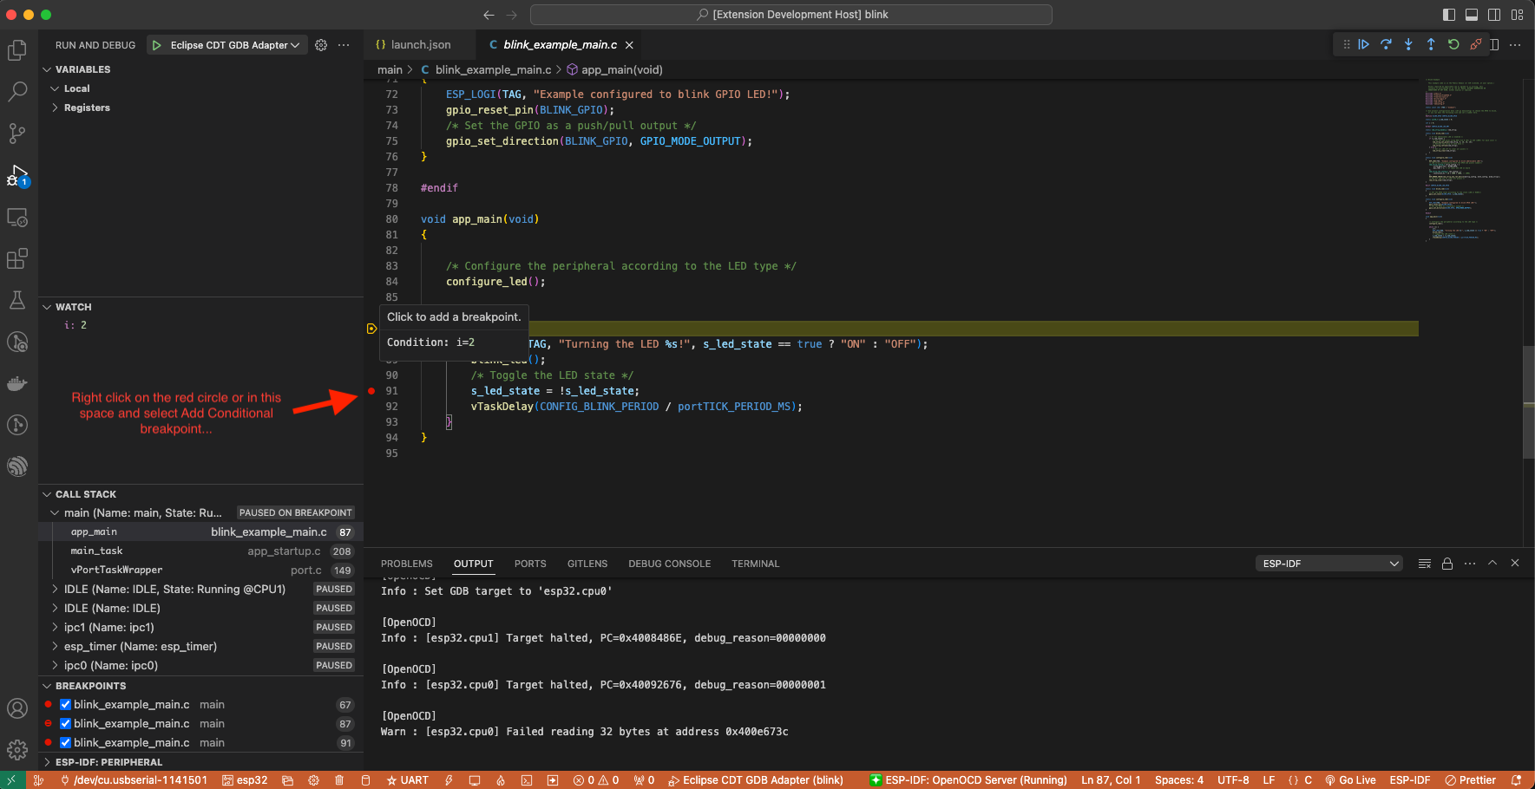
Task: Open the ESP-IDF output channel dropdown
Action: 1328,563
